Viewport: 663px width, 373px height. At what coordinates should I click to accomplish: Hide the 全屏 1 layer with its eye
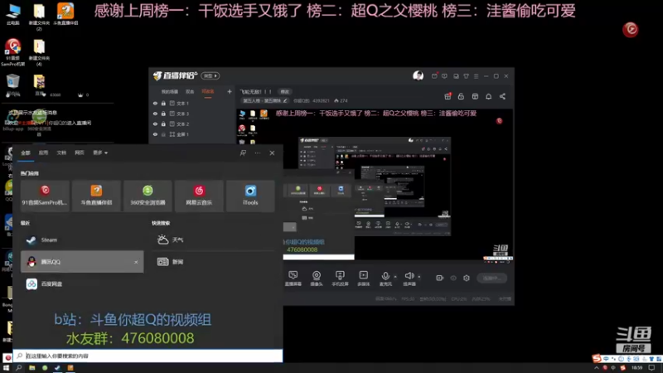pyautogui.click(x=155, y=134)
